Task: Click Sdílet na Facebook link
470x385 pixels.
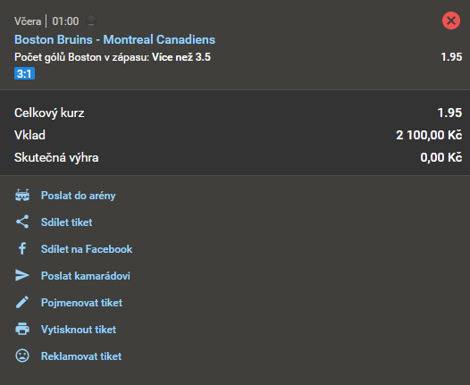Action: tap(87, 249)
